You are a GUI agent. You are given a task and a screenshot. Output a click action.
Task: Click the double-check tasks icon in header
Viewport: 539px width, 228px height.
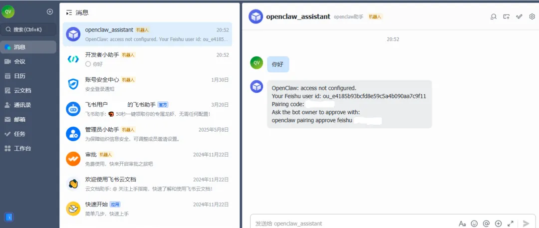click(520, 16)
